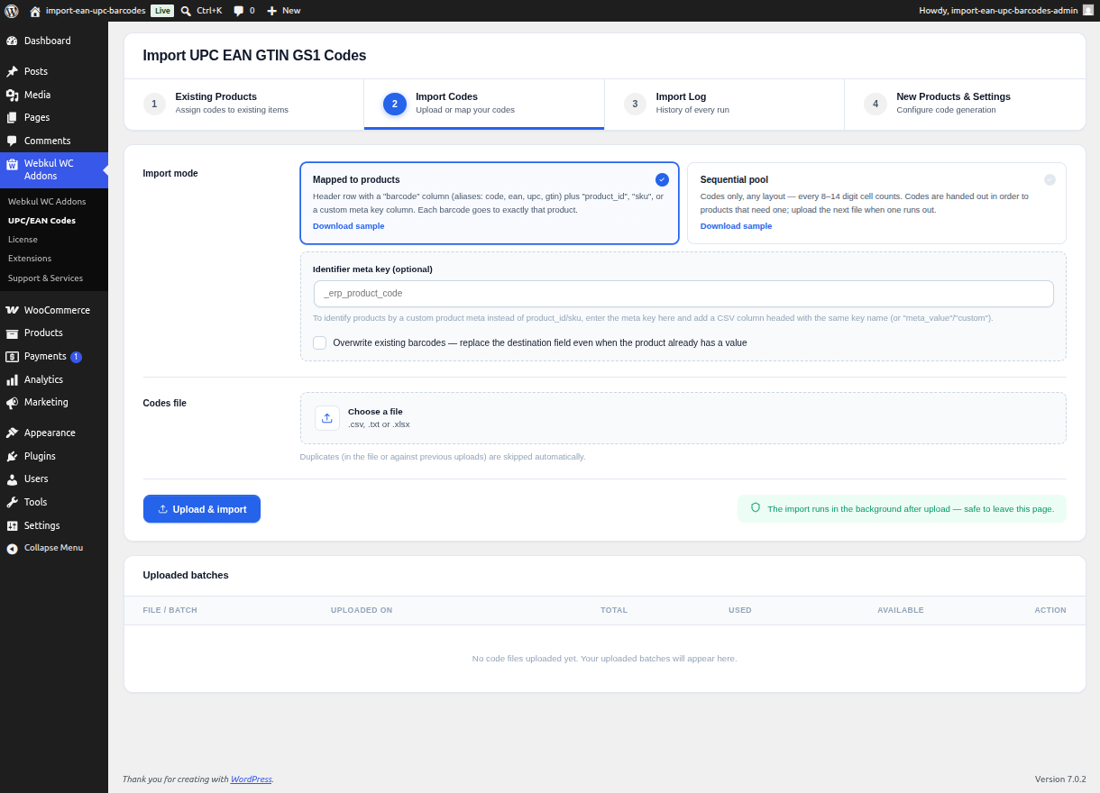1100x793 pixels.
Task: Download sample for Sequential pool
Action: tap(736, 226)
